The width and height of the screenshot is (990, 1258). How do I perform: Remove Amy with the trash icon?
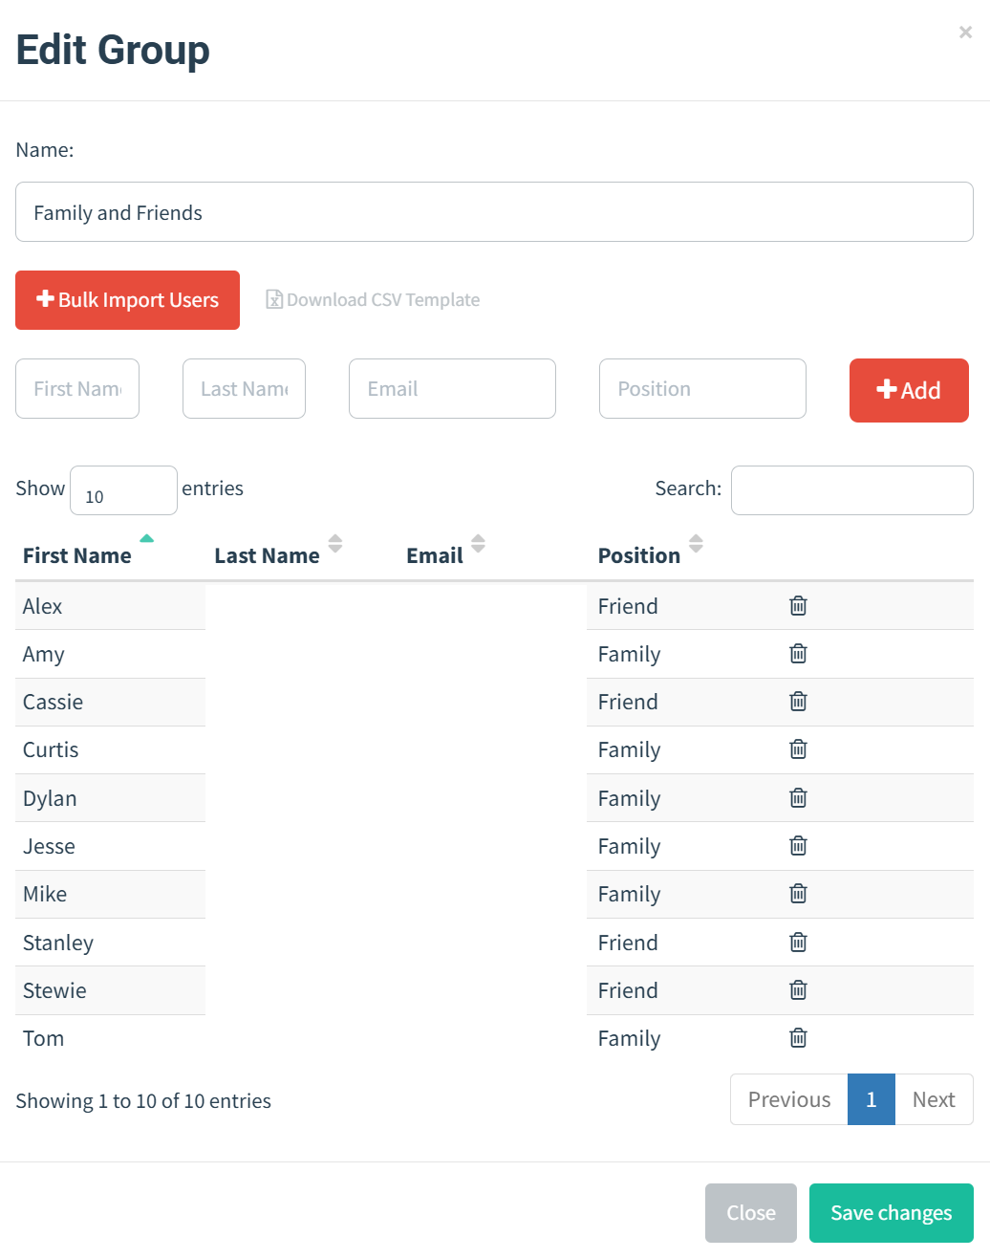[798, 654]
